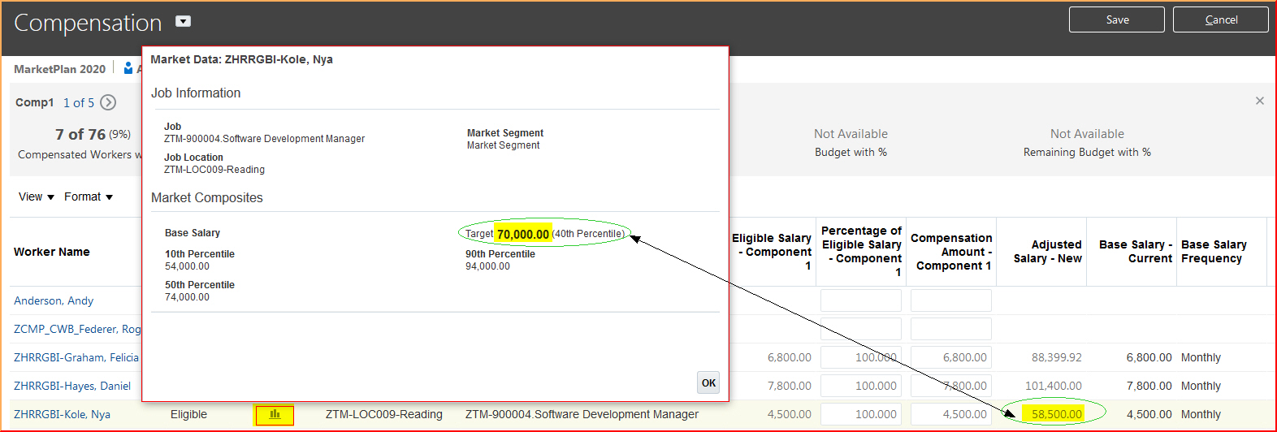
Task: Click Worker Name column header
Action: [52, 252]
